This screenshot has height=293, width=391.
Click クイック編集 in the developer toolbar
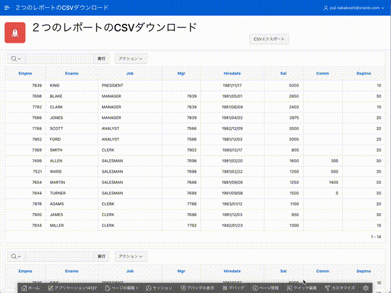302,288
